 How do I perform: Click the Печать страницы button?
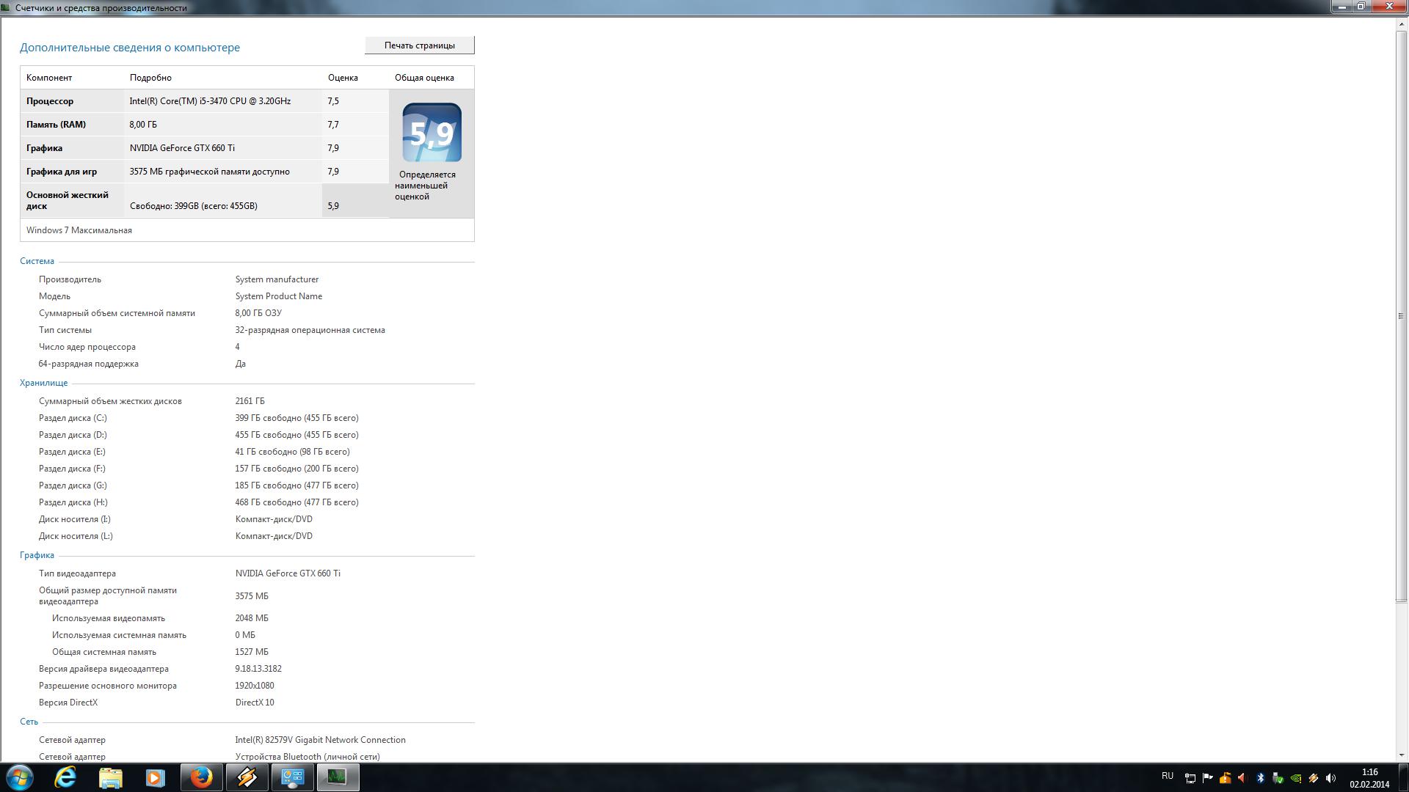click(x=420, y=45)
